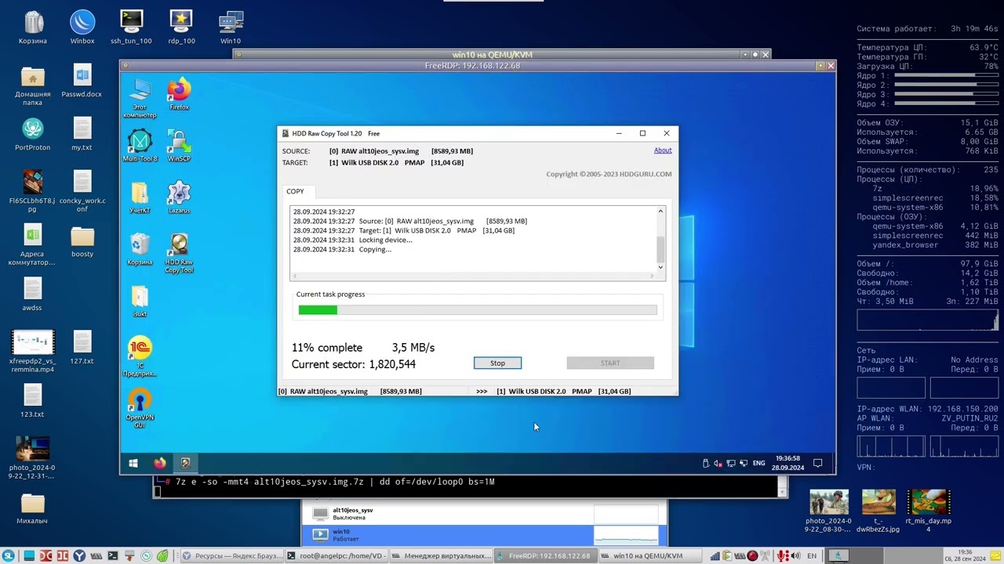The image size is (1004, 564).
Task: Open the About link in HDD Raw Copy Tool
Action: pyautogui.click(x=663, y=150)
